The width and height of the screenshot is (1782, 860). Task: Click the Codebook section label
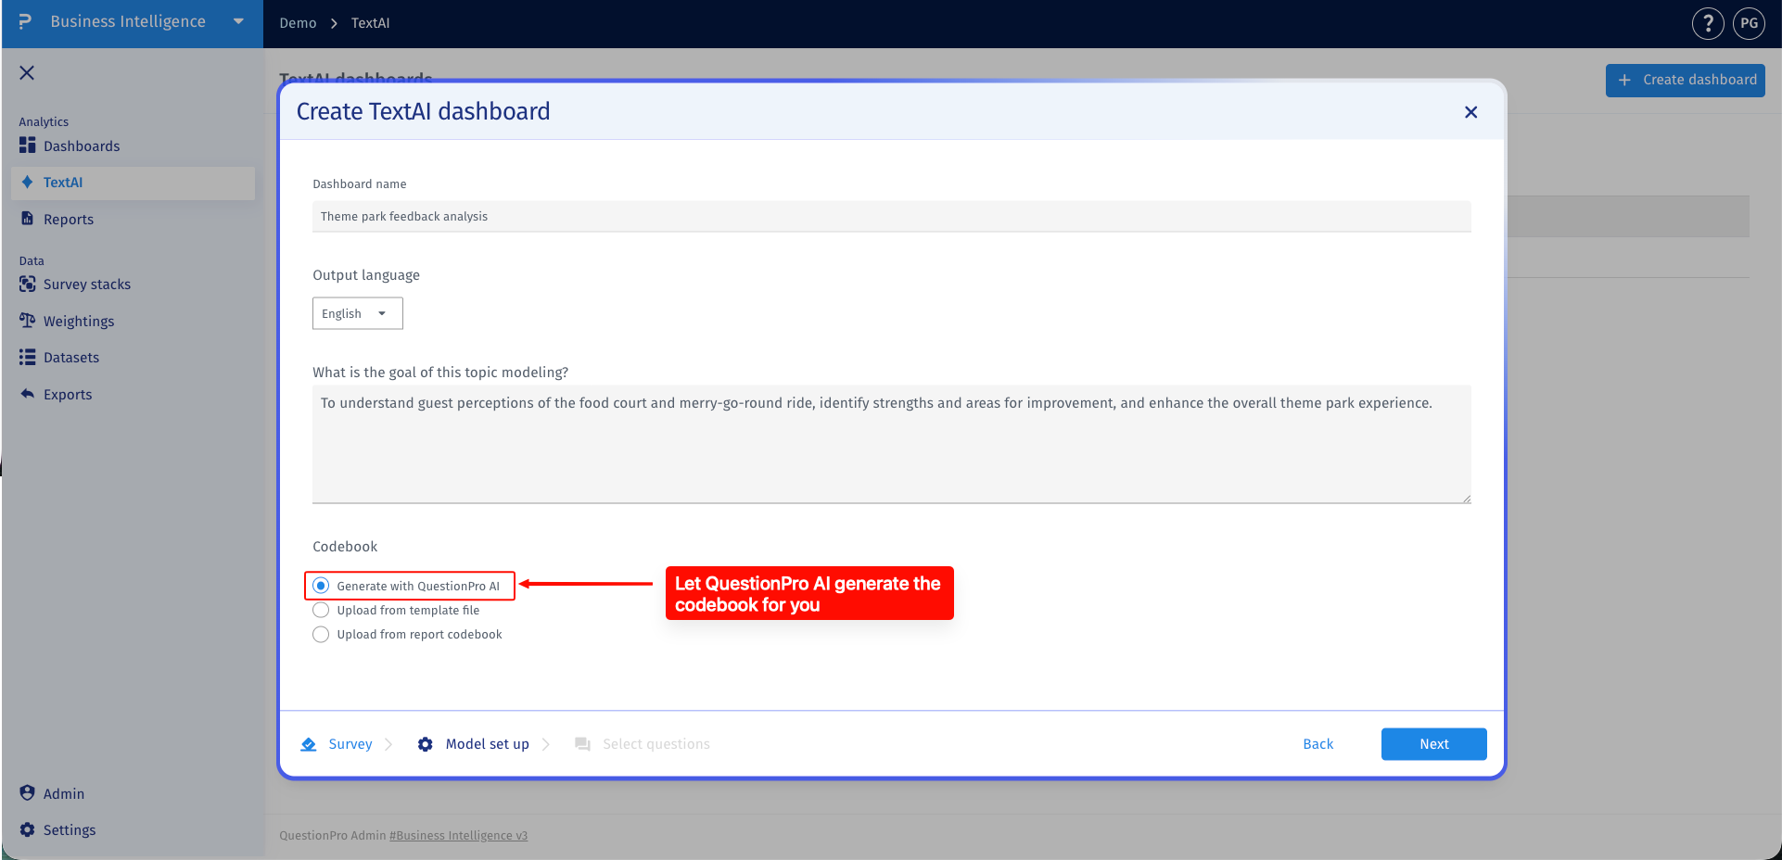click(345, 547)
